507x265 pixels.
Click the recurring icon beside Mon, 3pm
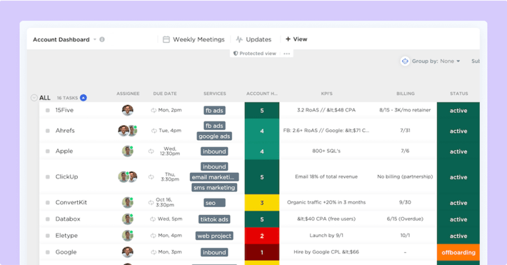click(154, 252)
